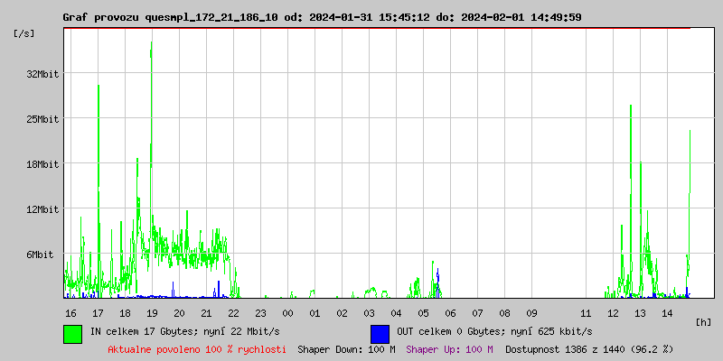Click the '18Mbit' y-axis label
This screenshot has width=723, height=361.
42,164
